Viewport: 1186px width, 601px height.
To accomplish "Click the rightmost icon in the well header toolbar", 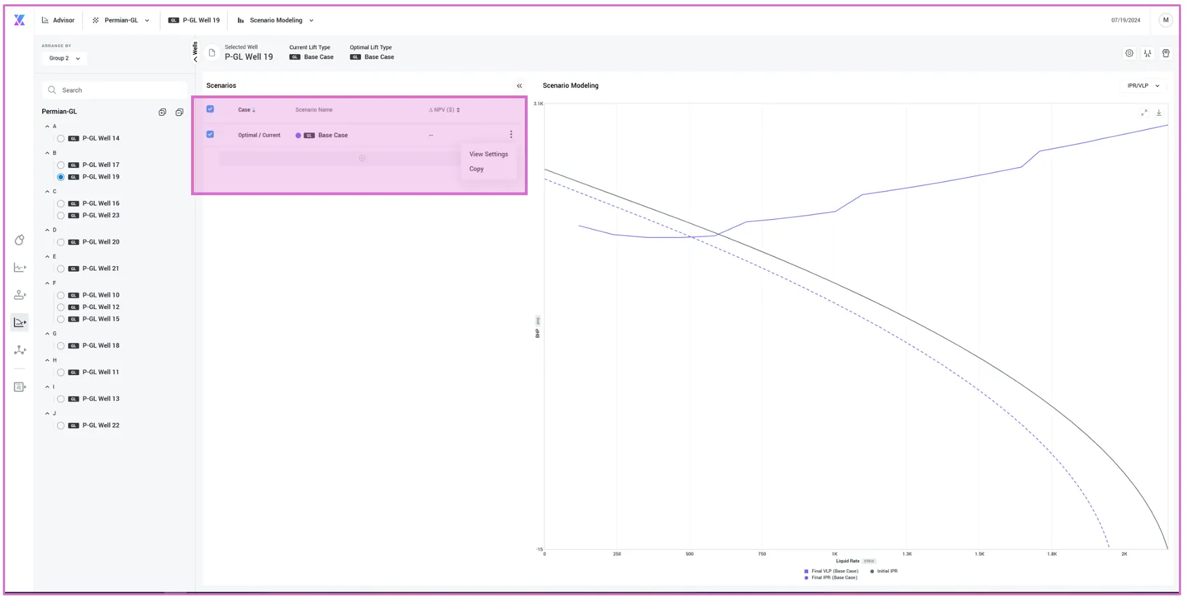I will (1166, 53).
